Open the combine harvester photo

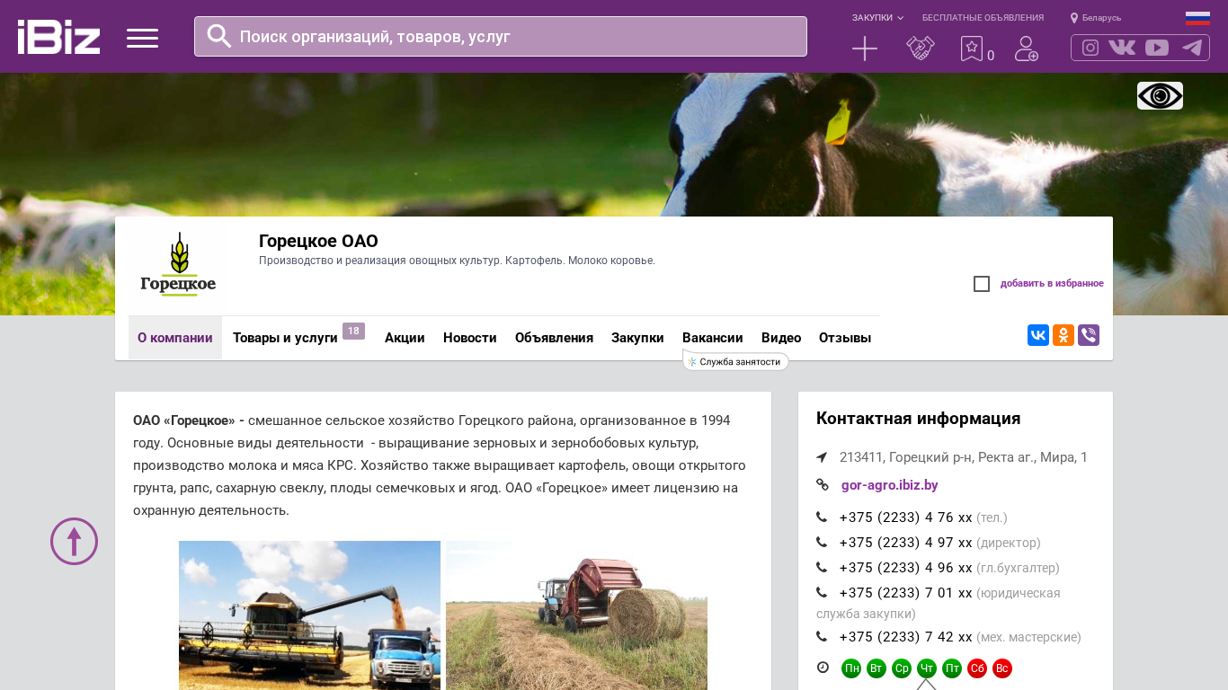tap(309, 615)
